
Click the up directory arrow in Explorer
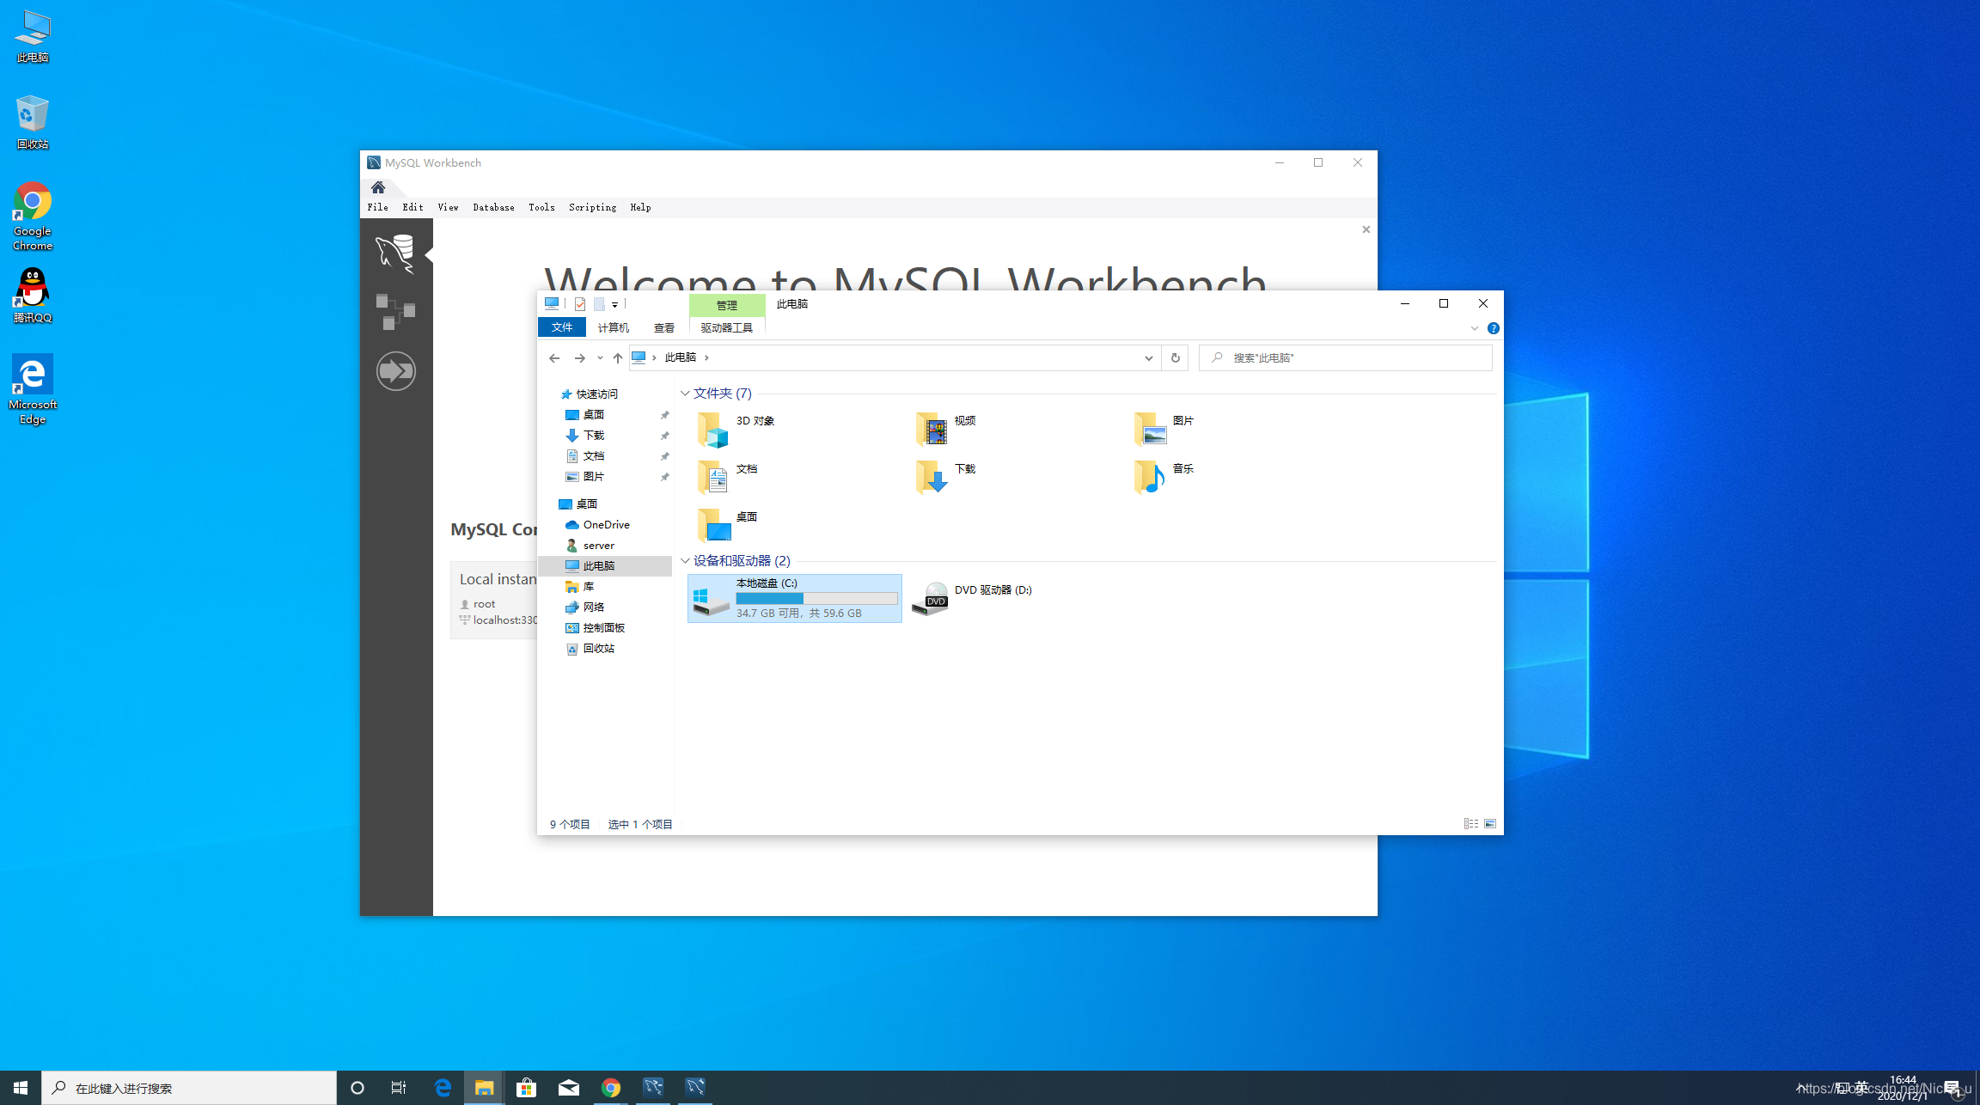point(617,357)
